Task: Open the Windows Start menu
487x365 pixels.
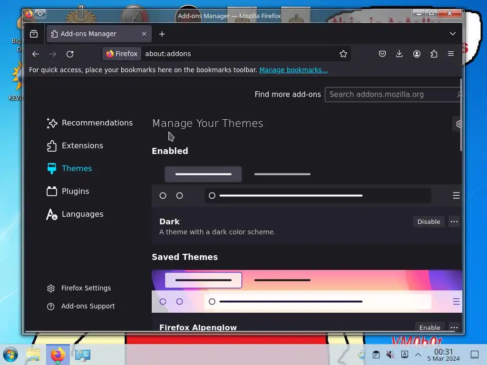Action: [x=10, y=355]
